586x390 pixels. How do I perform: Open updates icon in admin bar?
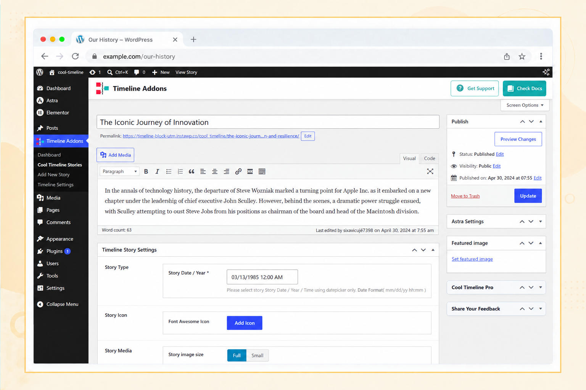click(95, 72)
